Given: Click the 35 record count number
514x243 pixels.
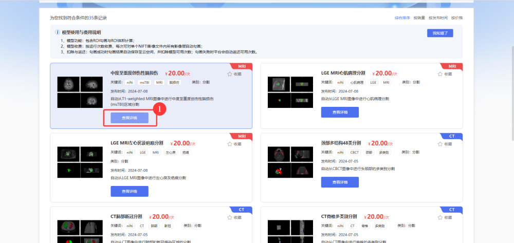Looking at the screenshot, I should pos(91,18).
